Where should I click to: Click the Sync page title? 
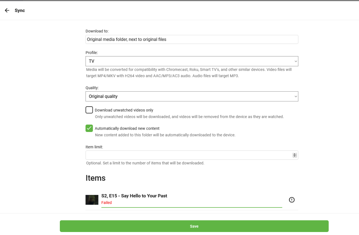[x=20, y=10]
